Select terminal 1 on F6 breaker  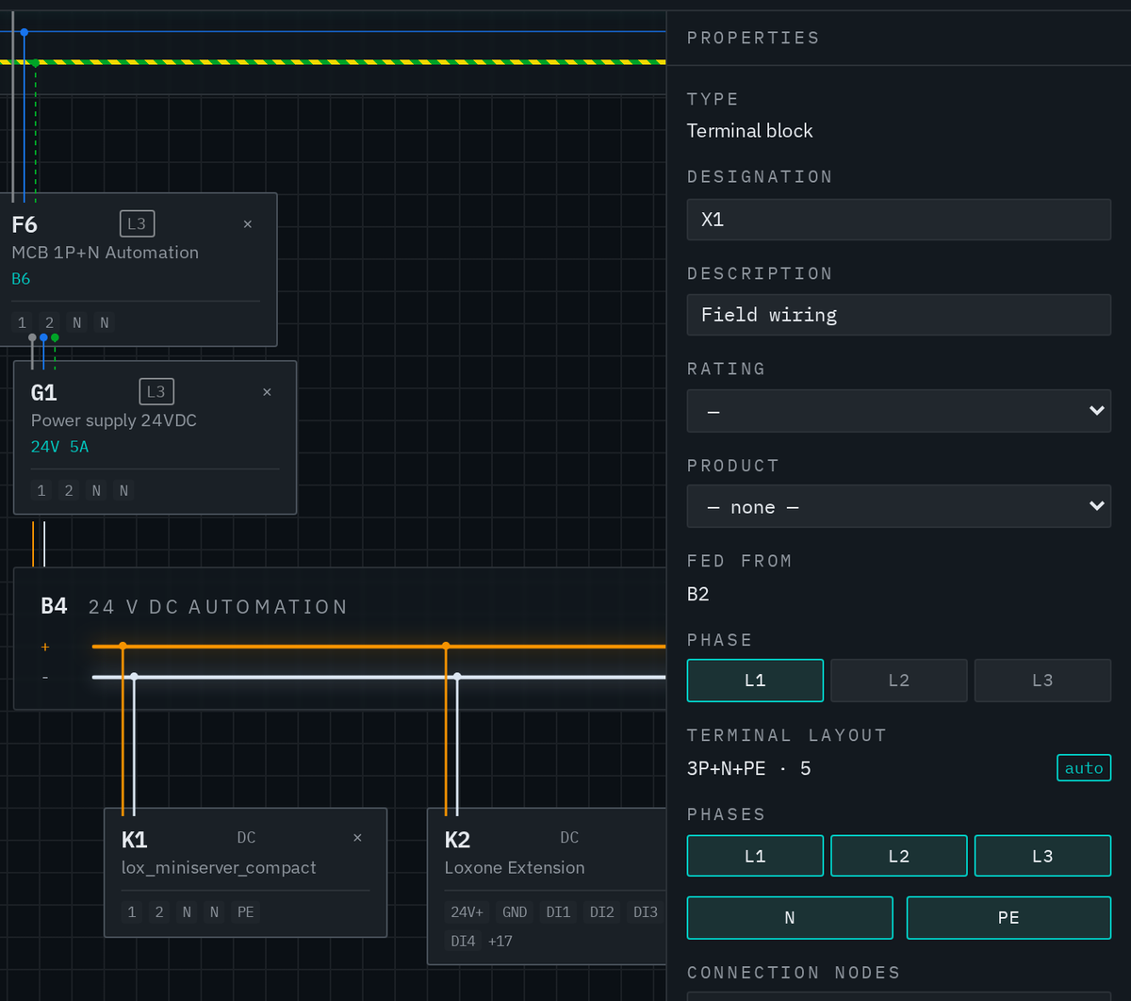click(x=22, y=322)
